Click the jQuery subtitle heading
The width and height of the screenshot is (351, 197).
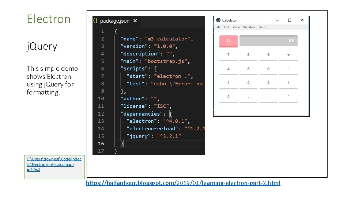pos(42,46)
